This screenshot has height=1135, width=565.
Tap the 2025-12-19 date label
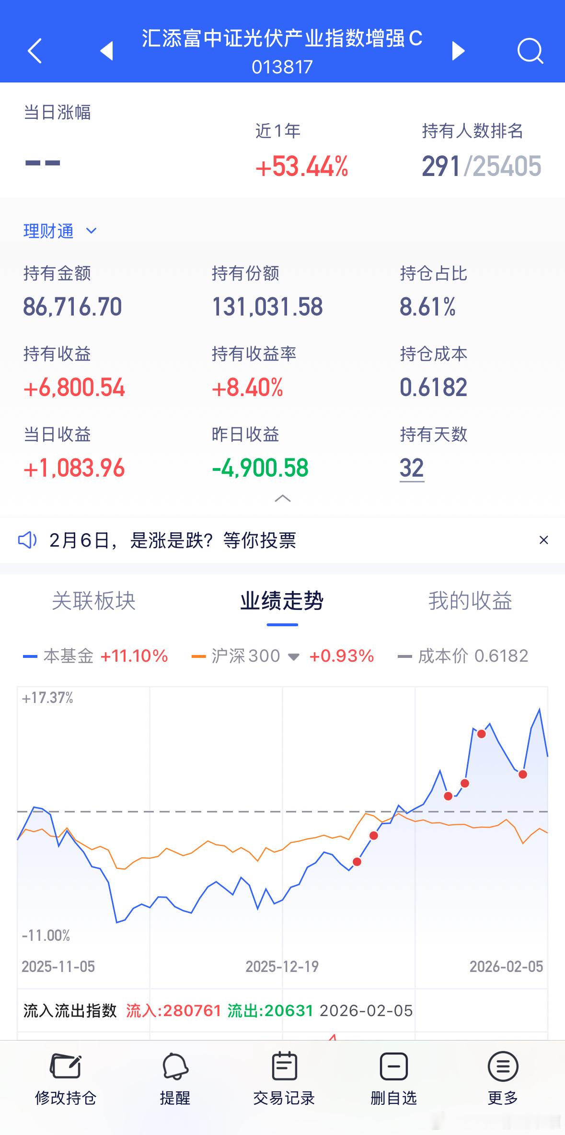pos(282,966)
